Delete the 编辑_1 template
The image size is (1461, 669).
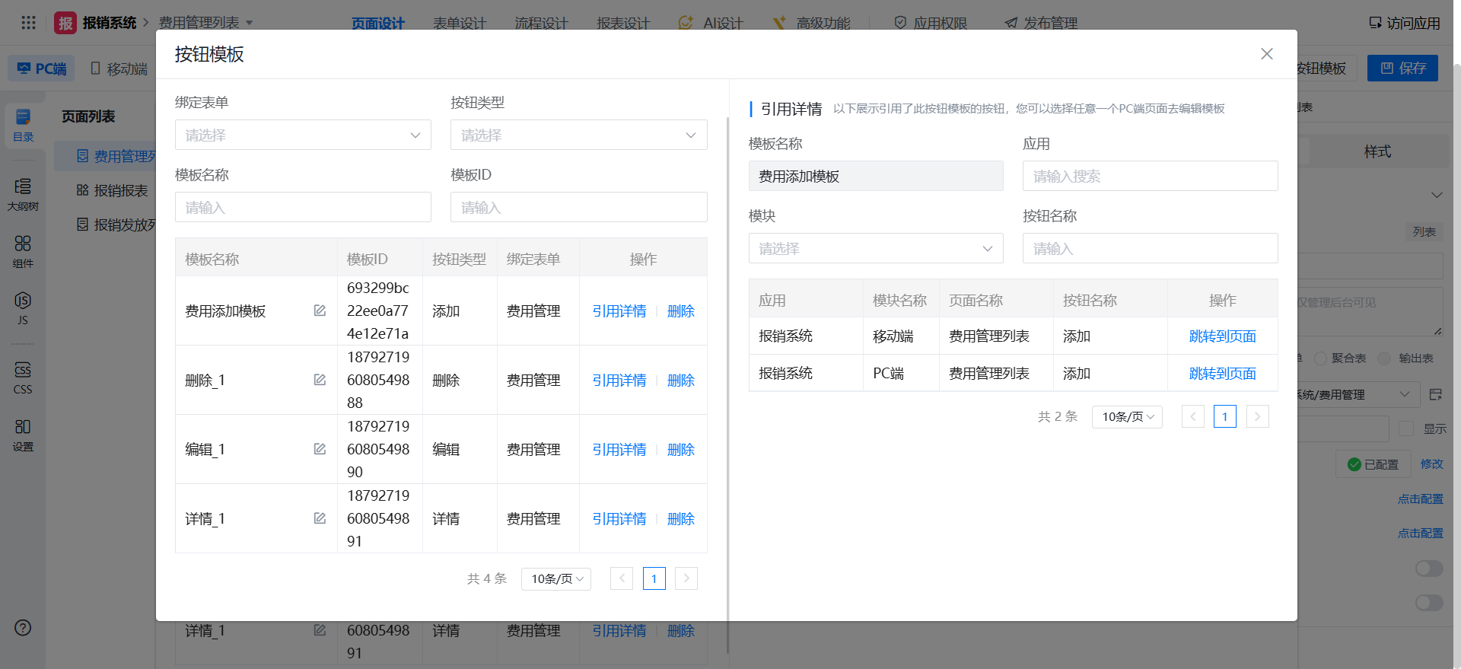pos(680,450)
